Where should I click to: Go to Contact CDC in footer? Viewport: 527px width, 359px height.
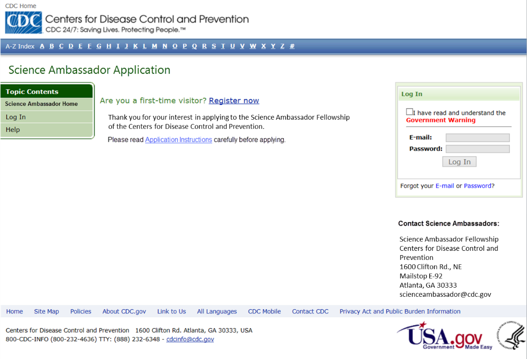(310, 312)
